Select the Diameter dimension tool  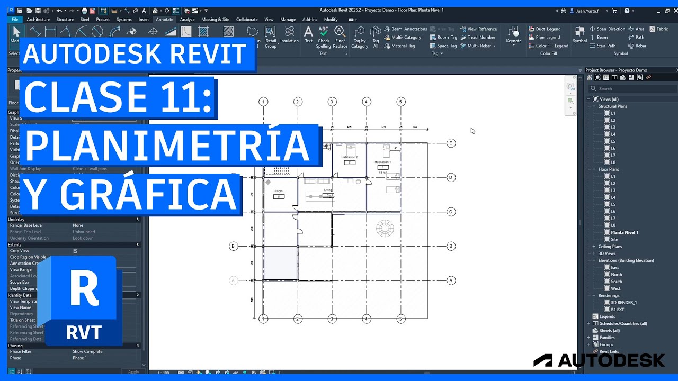[97, 31]
